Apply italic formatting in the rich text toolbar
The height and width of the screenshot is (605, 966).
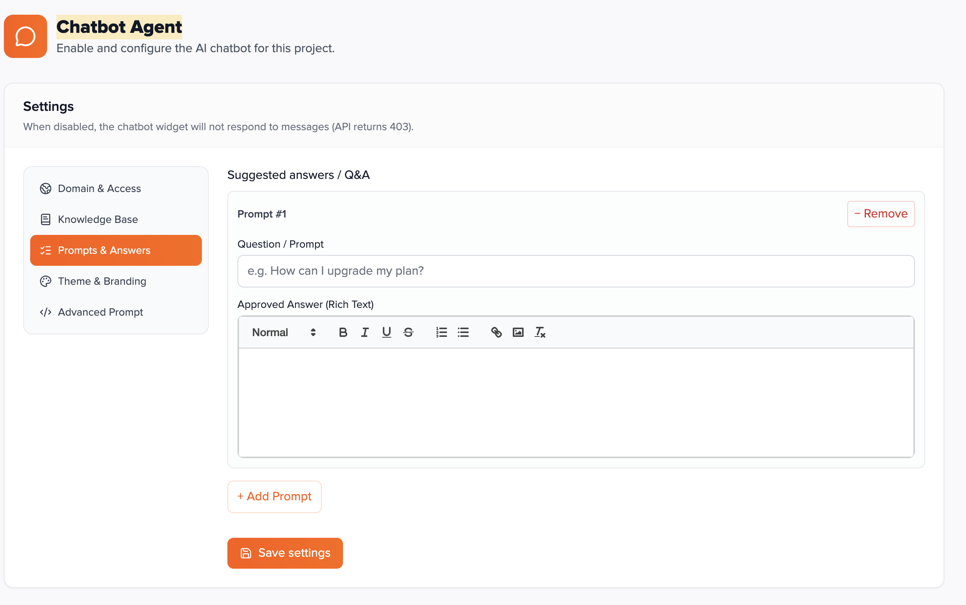pyautogui.click(x=364, y=332)
